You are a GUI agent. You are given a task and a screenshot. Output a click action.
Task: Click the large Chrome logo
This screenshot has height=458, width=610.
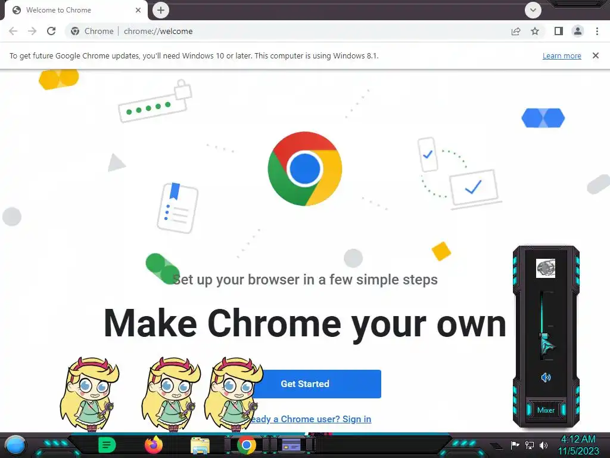(x=305, y=169)
